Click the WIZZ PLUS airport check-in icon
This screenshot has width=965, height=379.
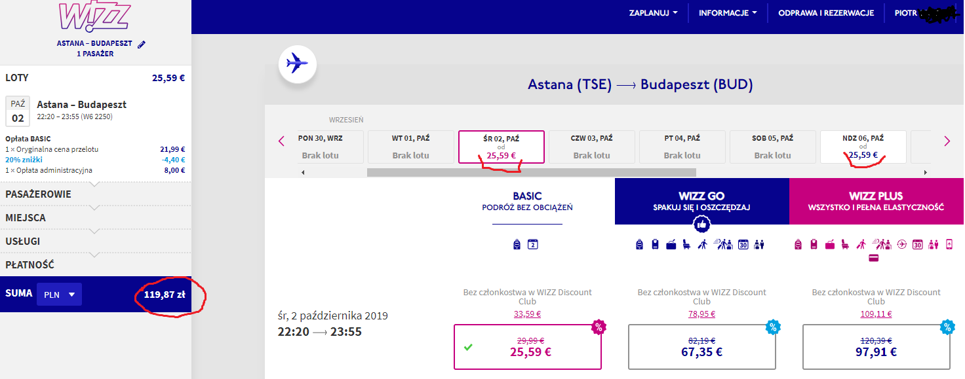pos(882,244)
